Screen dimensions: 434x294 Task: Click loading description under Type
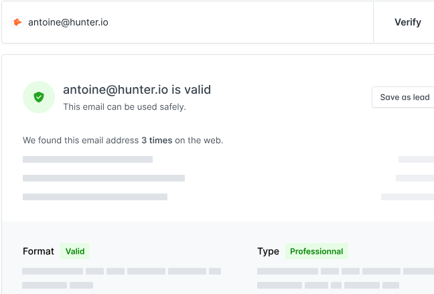click(x=346, y=278)
